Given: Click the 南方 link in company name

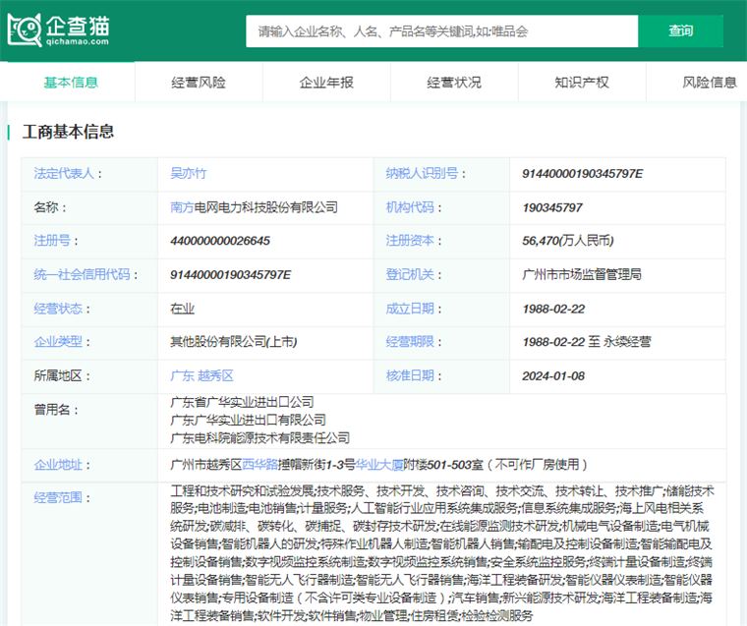Looking at the screenshot, I should pyautogui.click(x=182, y=207).
